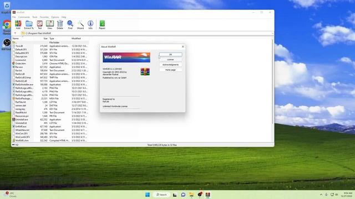Select the UnRAR.exe file row
Image resolution: width=355 pixels, height=199 pixels.
click(50, 127)
